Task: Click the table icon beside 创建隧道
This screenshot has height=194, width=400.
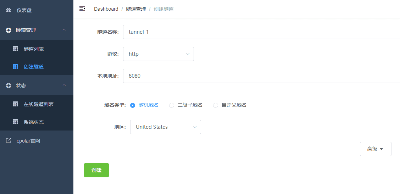Action: pyautogui.click(x=16, y=67)
